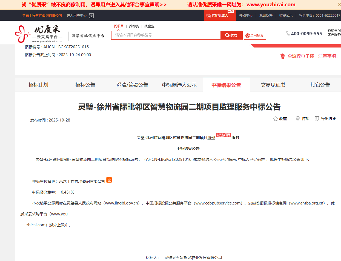Click the 优质采 site logo

(39, 34)
